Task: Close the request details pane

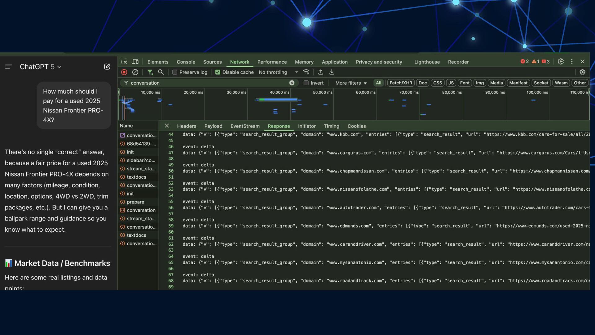Action: (x=167, y=126)
